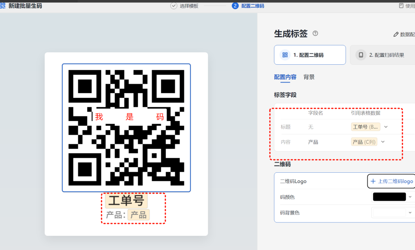The width and height of the screenshot is (415, 250).
Task: Click the 工单号 title in label preview
Action: pyautogui.click(x=126, y=200)
